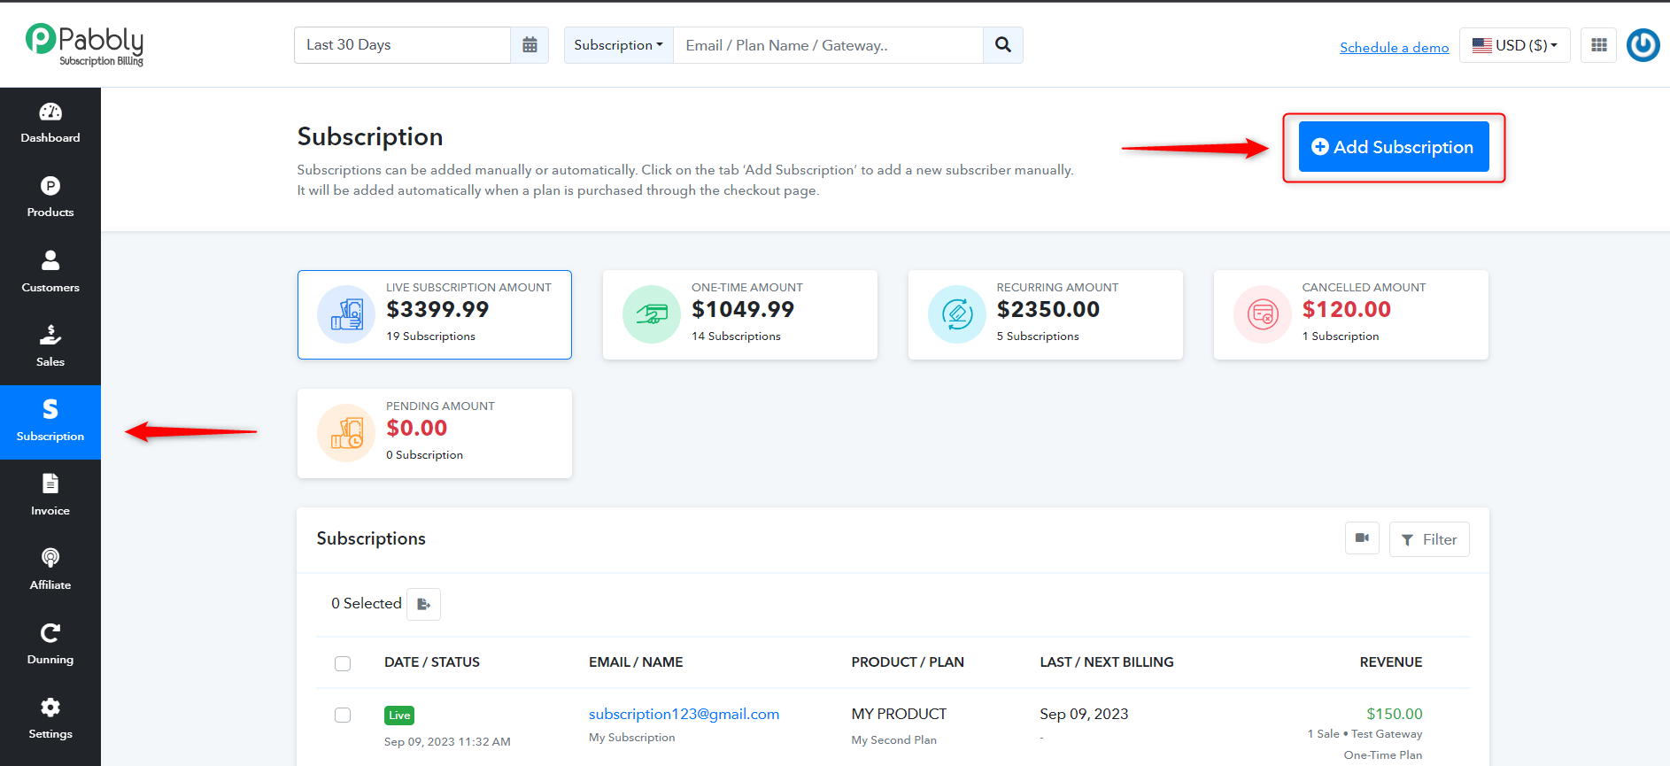Click the Sep 09, 2023 11:32 AM timestamp
The height and width of the screenshot is (766, 1670).
point(447,742)
